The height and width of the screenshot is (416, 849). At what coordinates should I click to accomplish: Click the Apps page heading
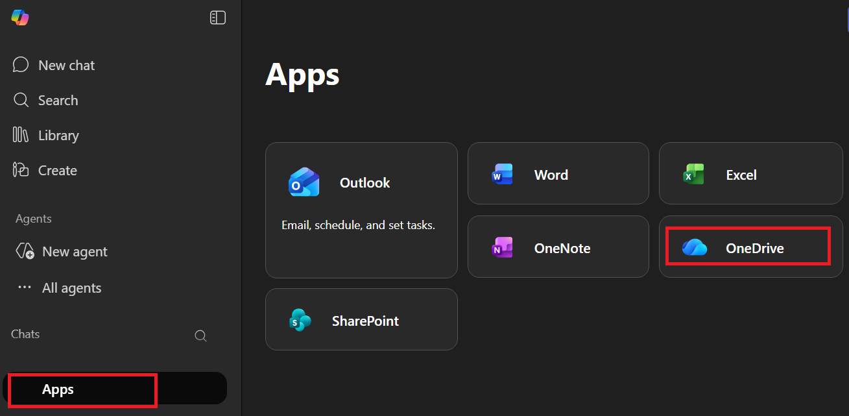click(x=302, y=74)
